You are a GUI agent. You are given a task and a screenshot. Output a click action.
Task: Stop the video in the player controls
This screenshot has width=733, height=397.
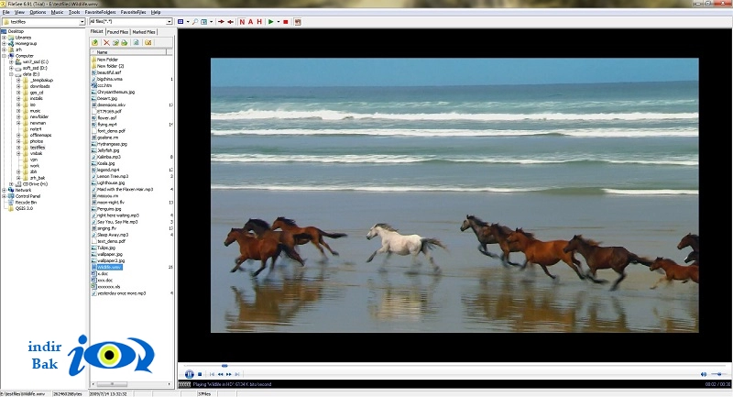(x=200, y=374)
